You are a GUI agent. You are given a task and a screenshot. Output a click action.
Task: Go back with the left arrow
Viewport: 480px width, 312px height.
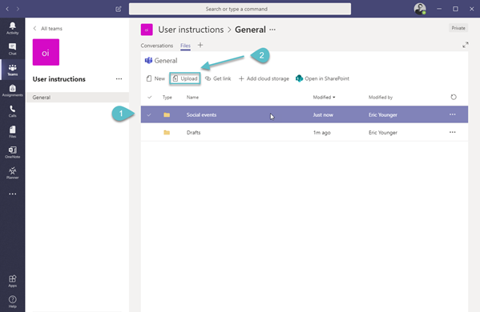click(7, 9)
